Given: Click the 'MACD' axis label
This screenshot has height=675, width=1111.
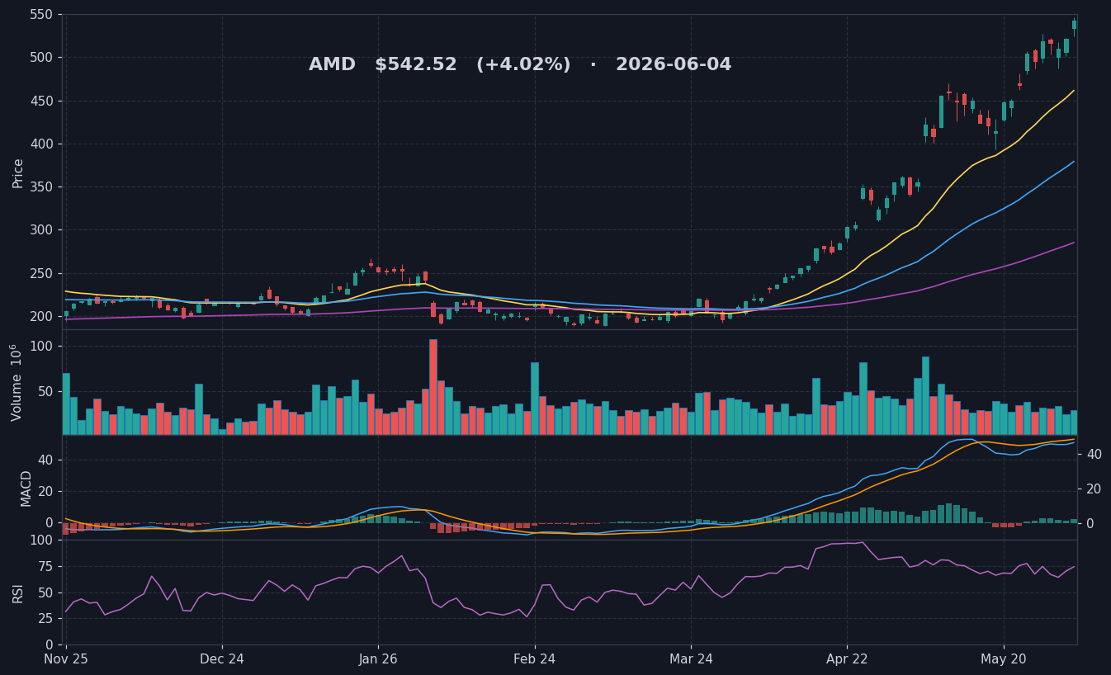Looking at the screenshot, I should pyautogui.click(x=26, y=488).
